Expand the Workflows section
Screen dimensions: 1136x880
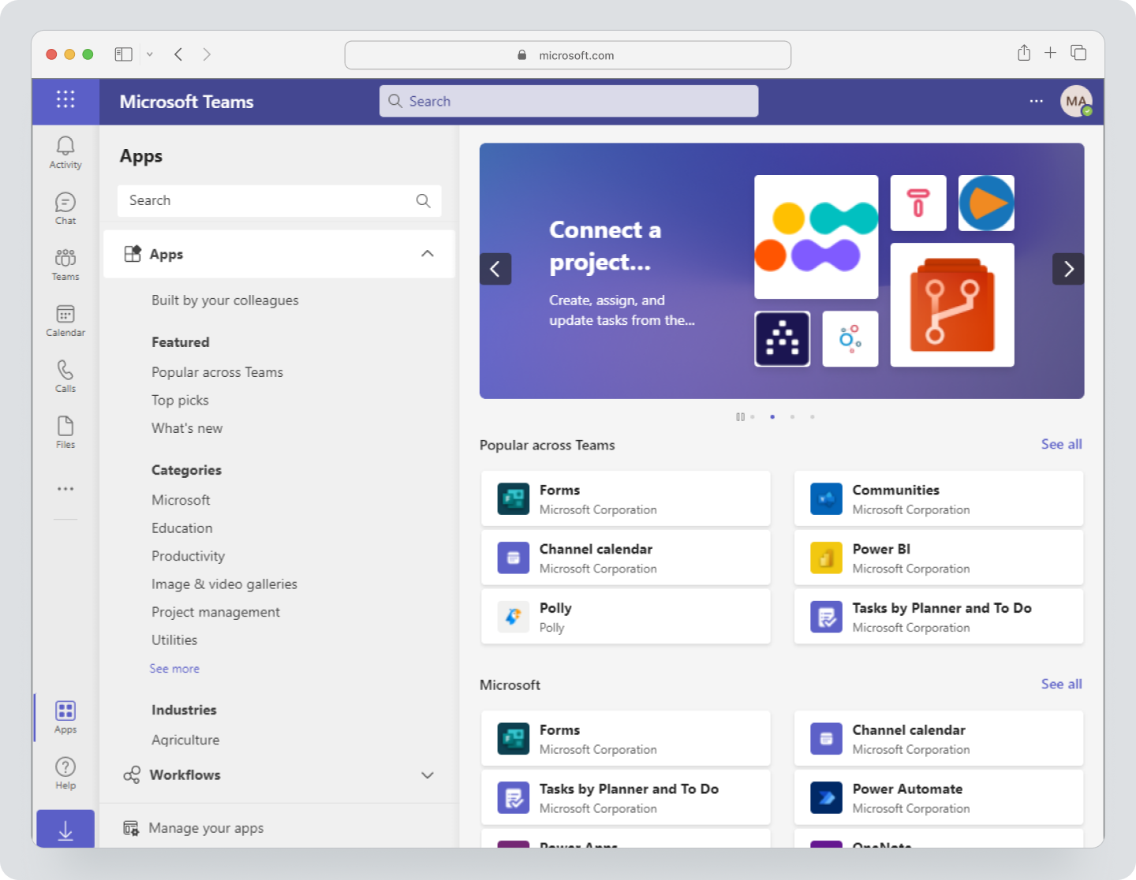click(427, 775)
